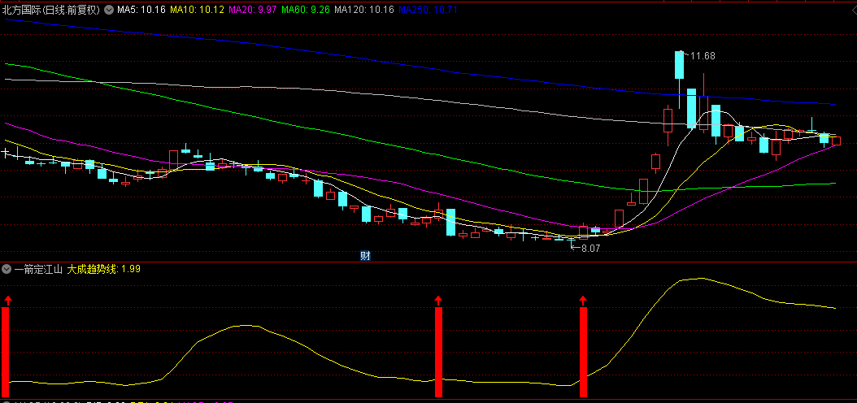The width and height of the screenshot is (857, 403).
Task: Click the 8.07 low price label
Action: click(590, 248)
